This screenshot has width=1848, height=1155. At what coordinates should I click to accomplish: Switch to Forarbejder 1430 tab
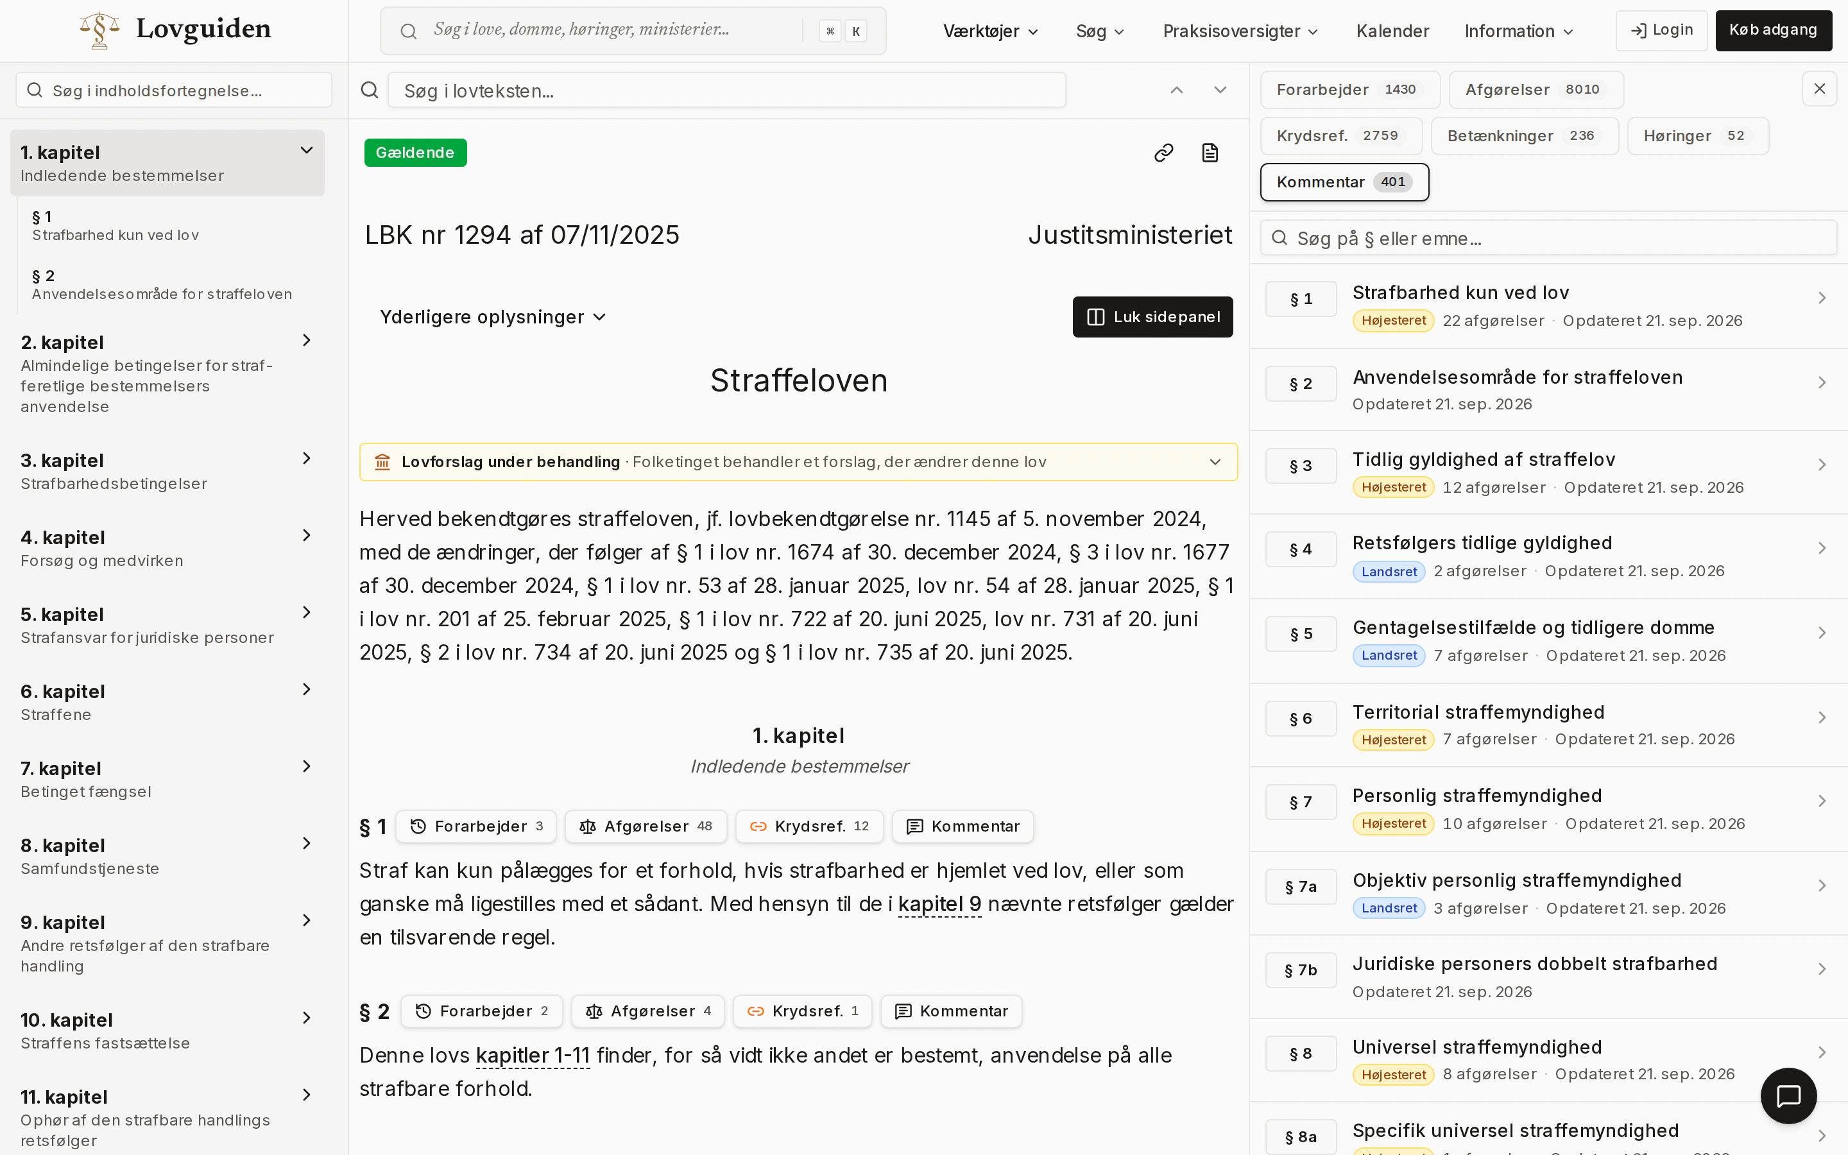1350,90
